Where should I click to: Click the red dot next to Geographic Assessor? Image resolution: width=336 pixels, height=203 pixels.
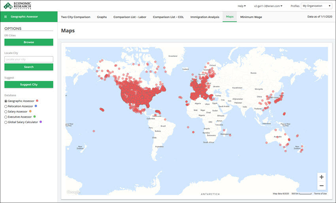pos(37,101)
